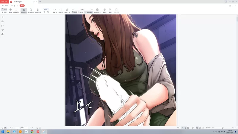Image resolution: width=238 pixels, height=134 pixels.
Task: Adjust the zoom slider in the status bar
Action: click(223, 128)
